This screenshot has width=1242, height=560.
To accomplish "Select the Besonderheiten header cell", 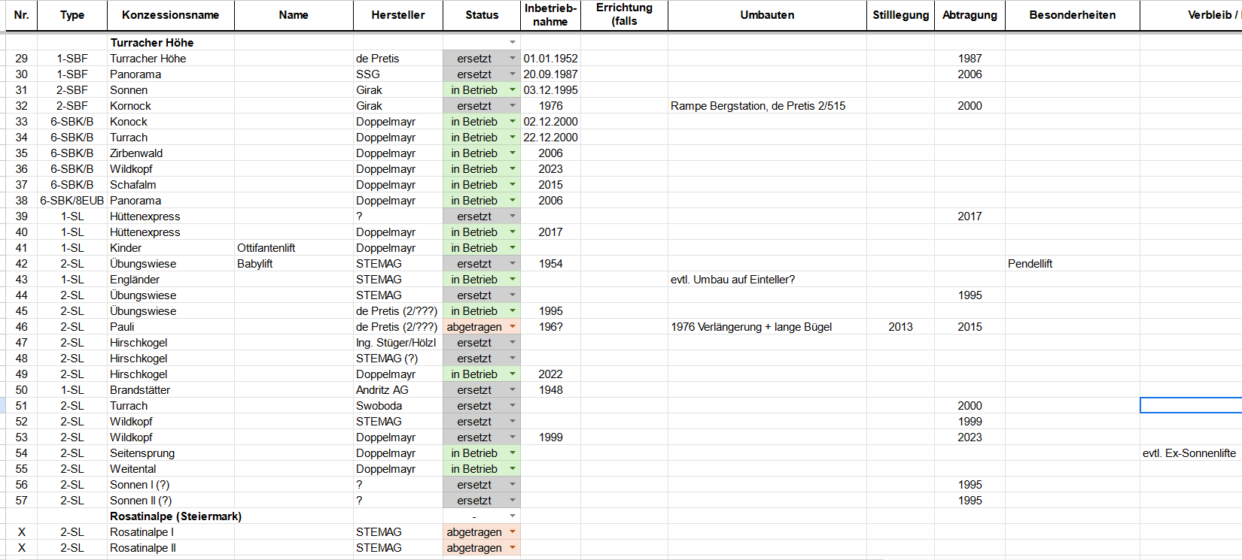I will tap(1072, 15).
